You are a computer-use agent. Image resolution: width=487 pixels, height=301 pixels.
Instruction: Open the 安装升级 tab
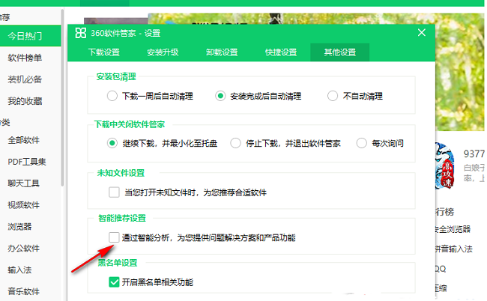point(163,52)
